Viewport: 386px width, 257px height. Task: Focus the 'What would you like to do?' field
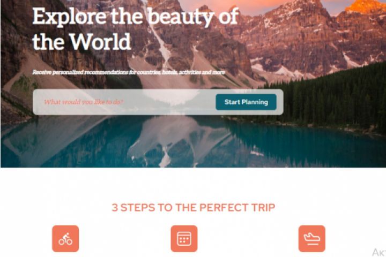[123, 102]
